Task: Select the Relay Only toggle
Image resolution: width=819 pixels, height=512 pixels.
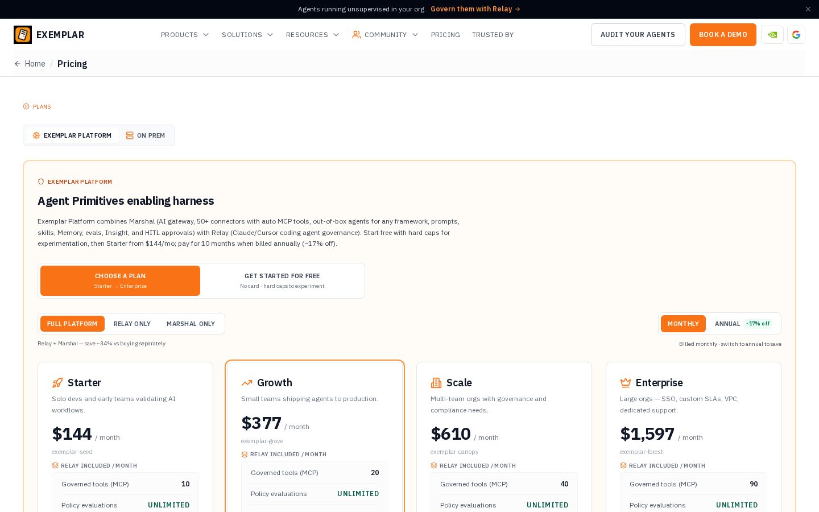Action: point(132,324)
